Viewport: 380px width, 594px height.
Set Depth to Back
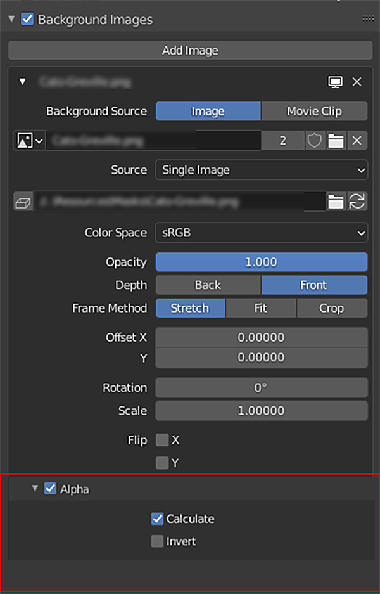tap(208, 285)
